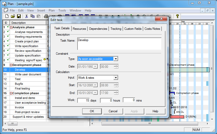Click the note icon on Meeting: signoff spec row
Image resolution: width=217 pixels, height=134 pixels.
(x=44, y=59)
